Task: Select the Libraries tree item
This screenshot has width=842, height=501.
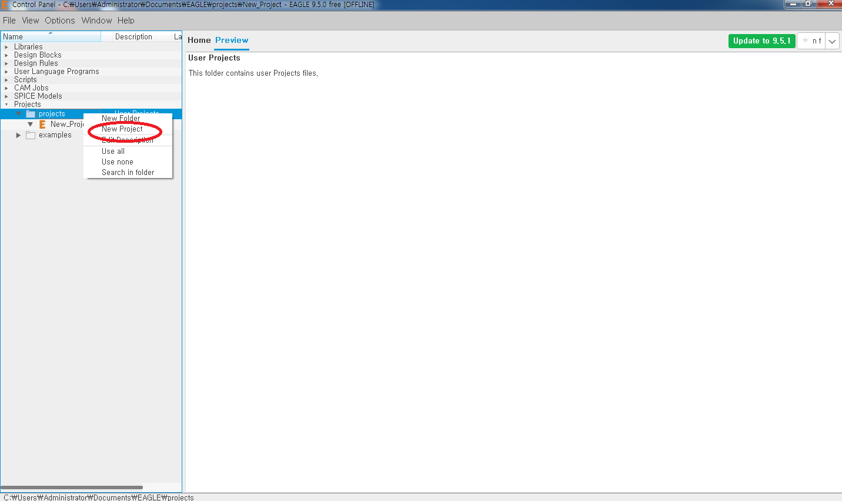Action: pyautogui.click(x=28, y=47)
